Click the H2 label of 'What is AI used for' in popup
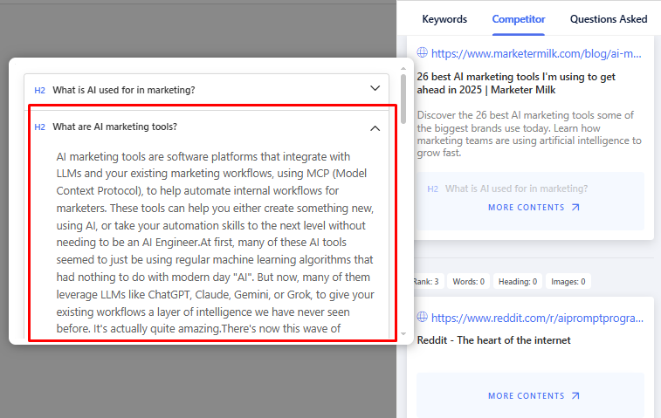The image size is (661, 418). click(39, 90)
